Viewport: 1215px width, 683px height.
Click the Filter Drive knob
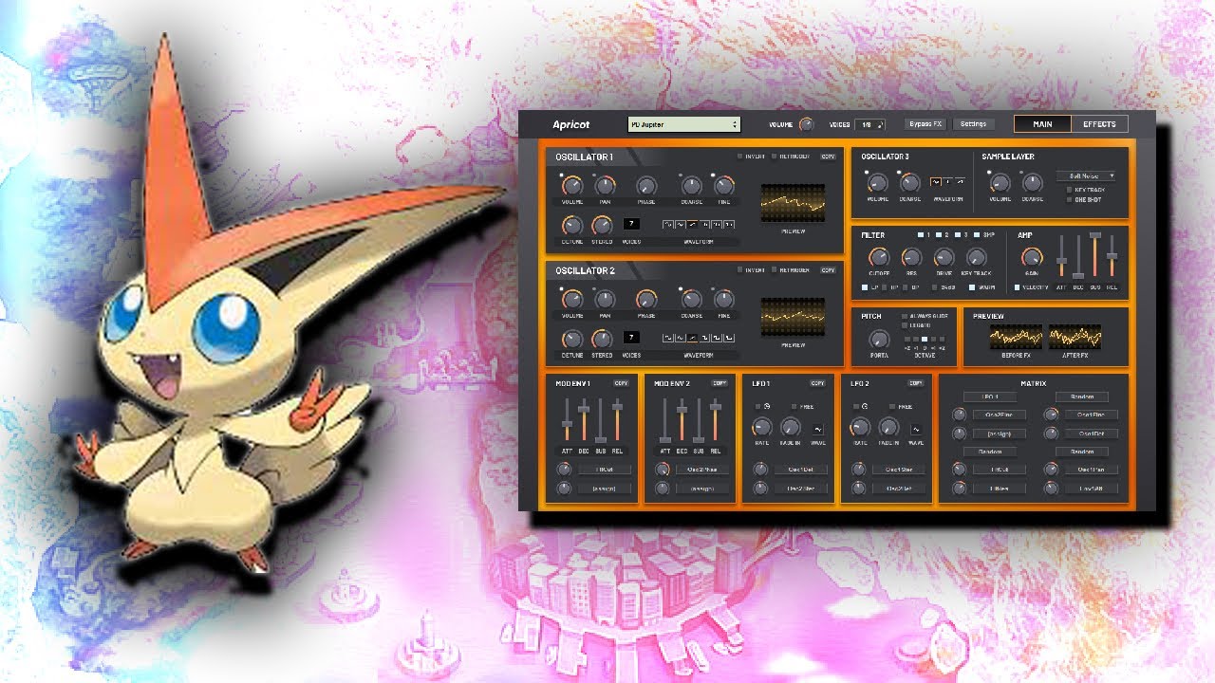pos(944,257)
